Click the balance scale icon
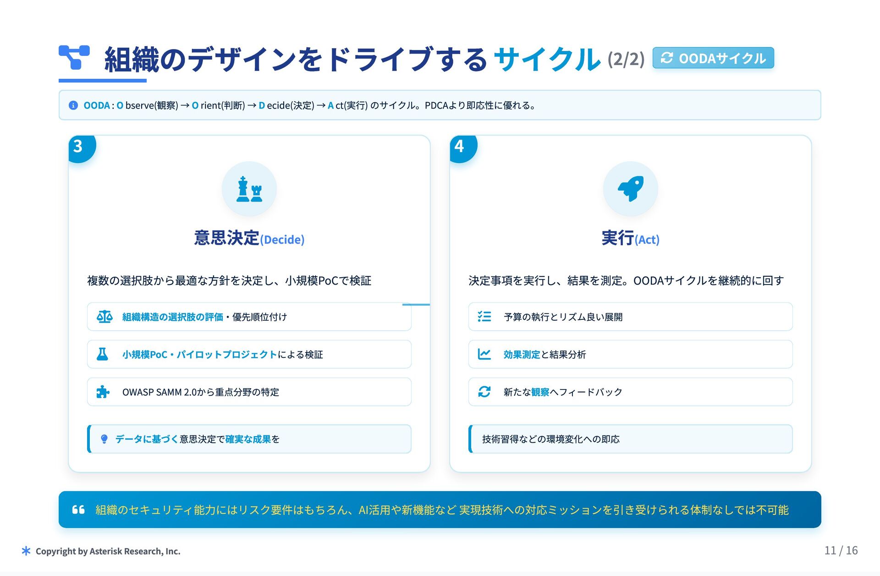The height and width of the screenshot is (576, 880). [104, 317]
